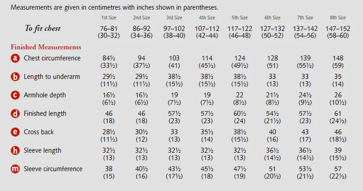Image resolution: width=363 pixels, height=191 pixels.
Task: Select the red 'e' marker icon
Action: coord(16,132)
